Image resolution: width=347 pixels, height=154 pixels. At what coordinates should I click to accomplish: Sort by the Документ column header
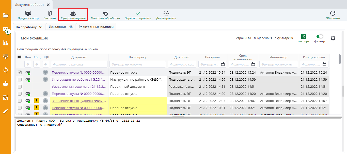79,57
